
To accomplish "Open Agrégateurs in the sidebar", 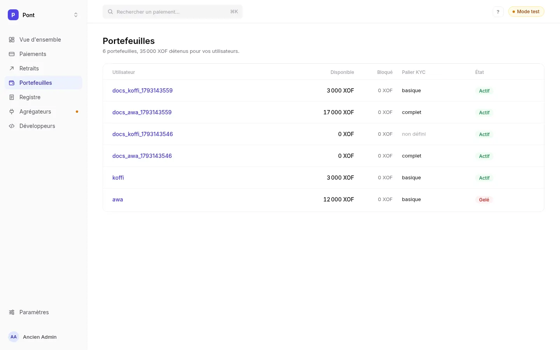I will 44,112.
